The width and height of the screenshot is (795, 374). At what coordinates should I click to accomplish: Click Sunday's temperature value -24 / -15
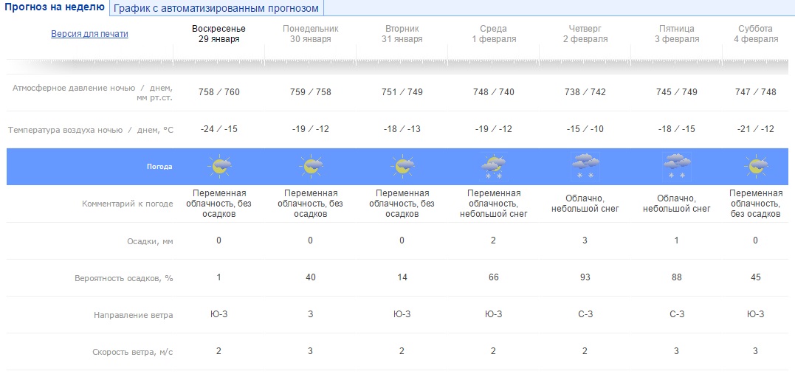219,129
